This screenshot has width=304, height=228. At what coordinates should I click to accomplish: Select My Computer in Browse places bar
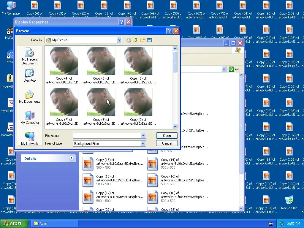coord(30,118)
